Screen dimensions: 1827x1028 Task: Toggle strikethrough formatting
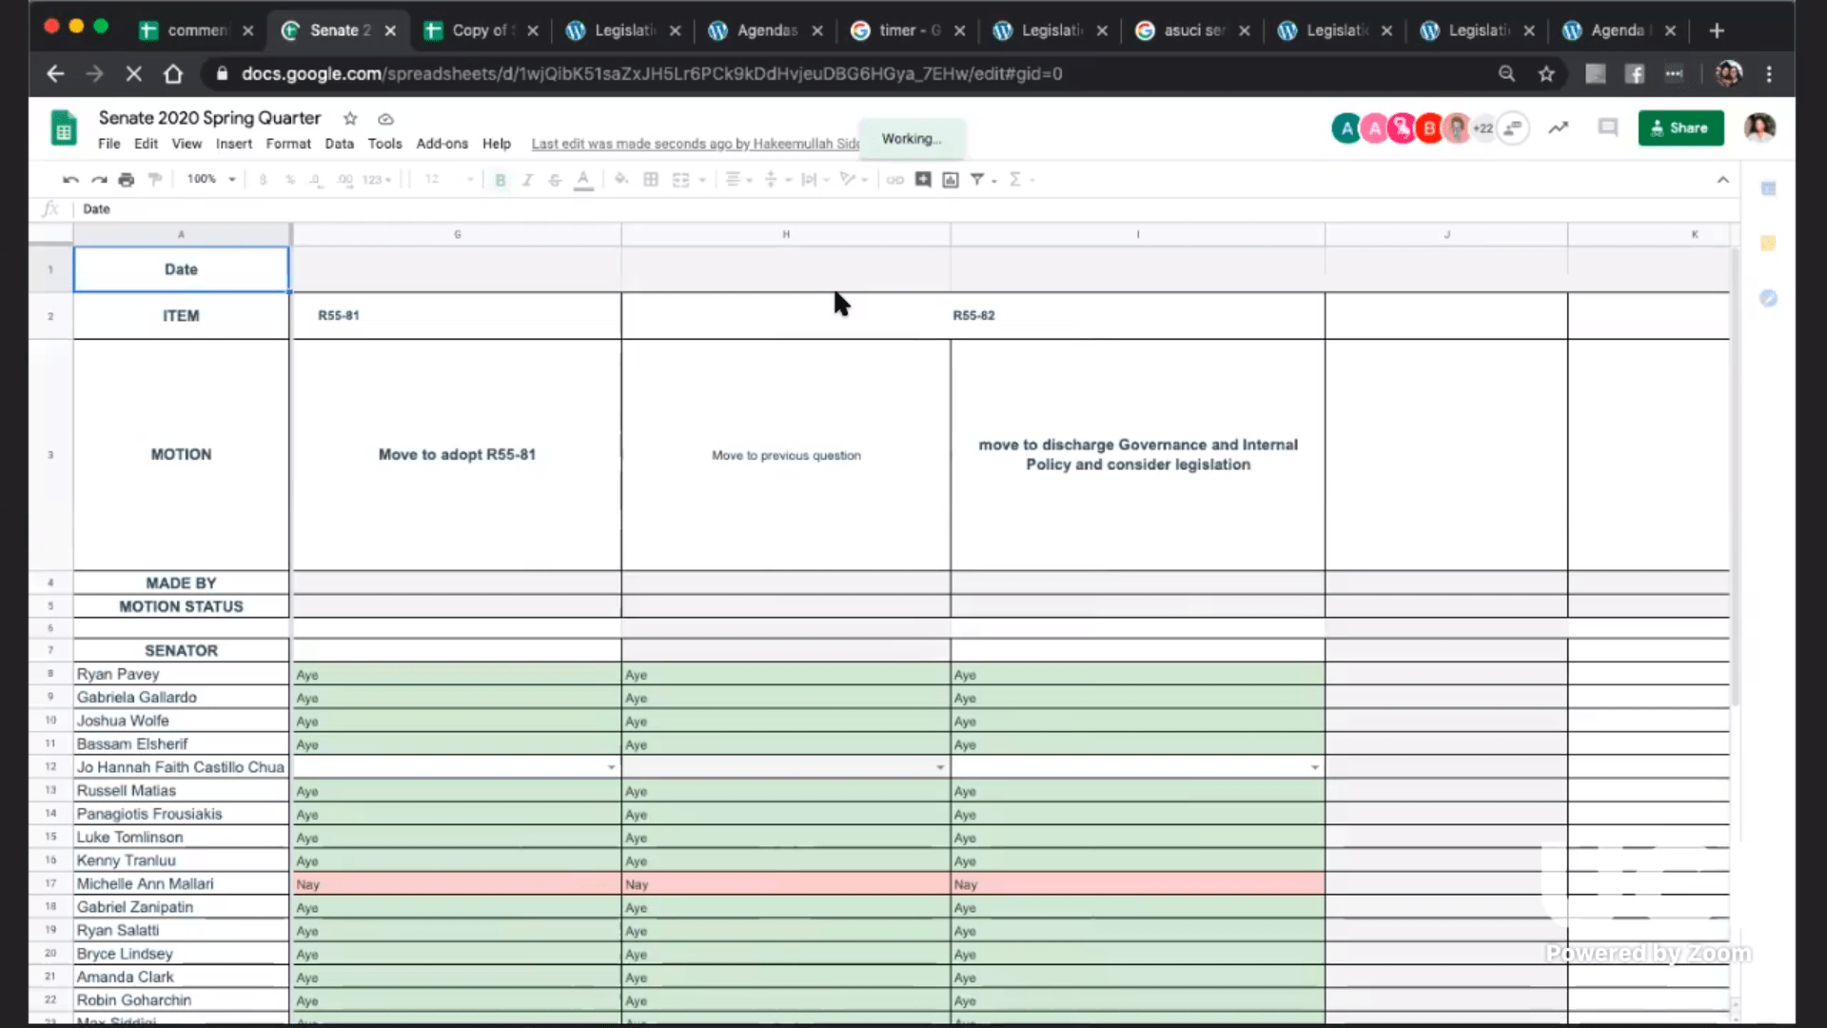(x=555, y=180)
